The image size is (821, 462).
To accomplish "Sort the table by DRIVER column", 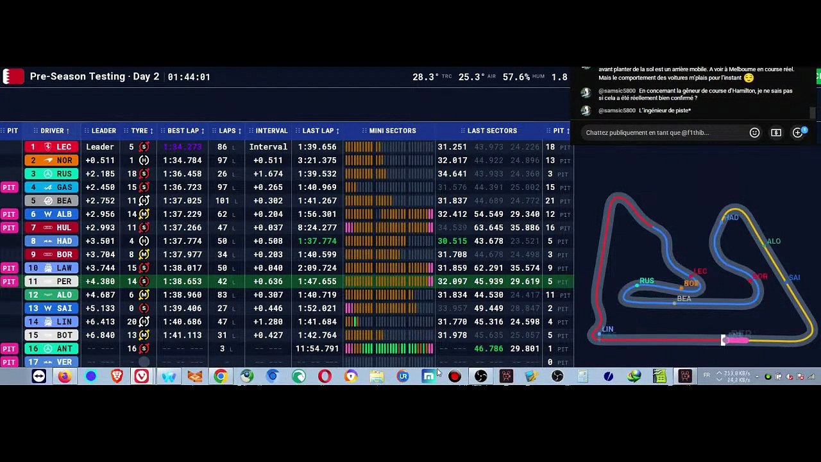I will coord(52,131).
